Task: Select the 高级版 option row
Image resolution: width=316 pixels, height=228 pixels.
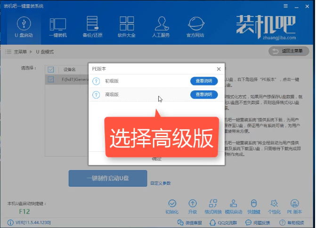Action: point(157,94)
